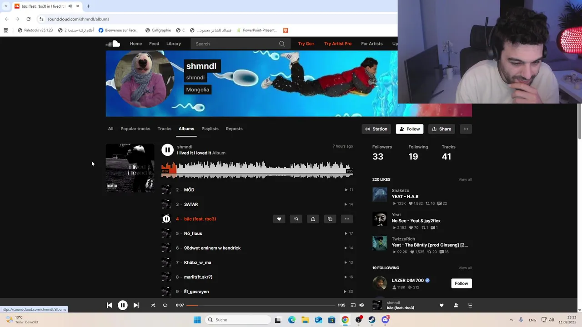Open the album cover thumbnail
Image resolution: width=582 pixels, height=327 pixels.
pos(130,168)
